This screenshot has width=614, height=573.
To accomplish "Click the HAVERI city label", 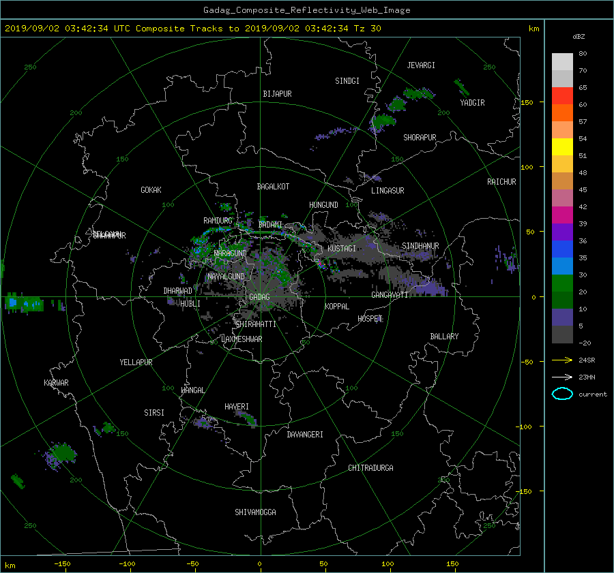I will (x=237, y=407).
